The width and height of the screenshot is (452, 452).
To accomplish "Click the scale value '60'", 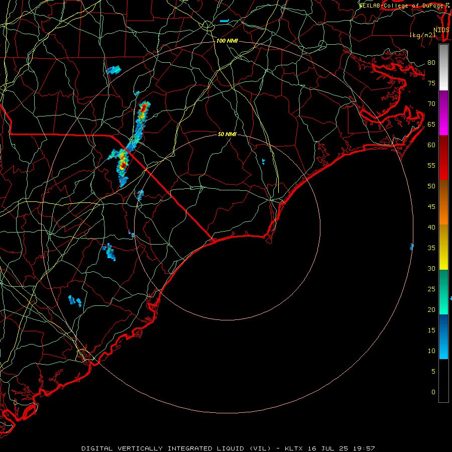I will [431, 145].
